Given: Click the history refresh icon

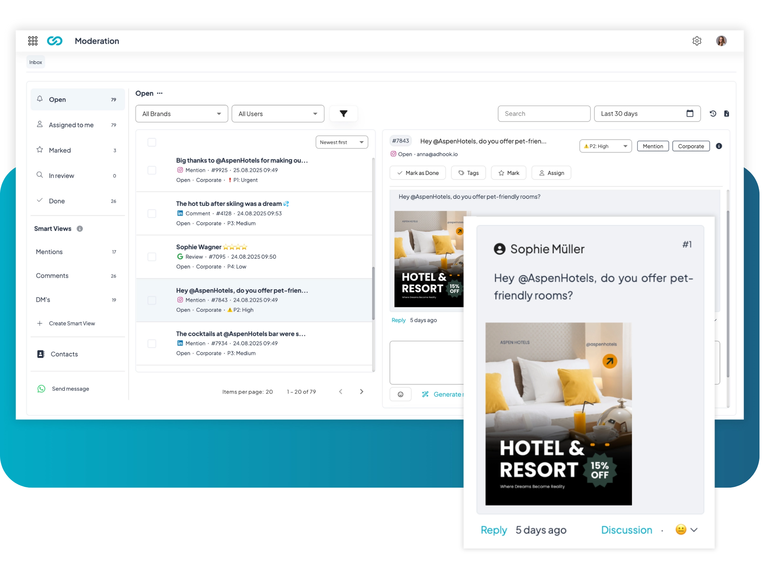Looking at the screenshot, I should 713,114.
